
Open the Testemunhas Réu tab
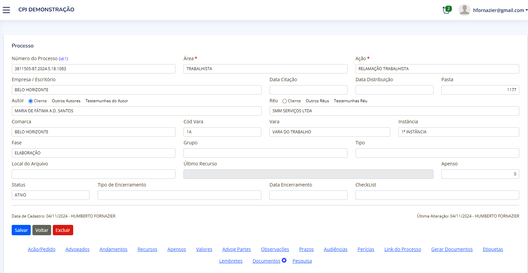(350, 101)
